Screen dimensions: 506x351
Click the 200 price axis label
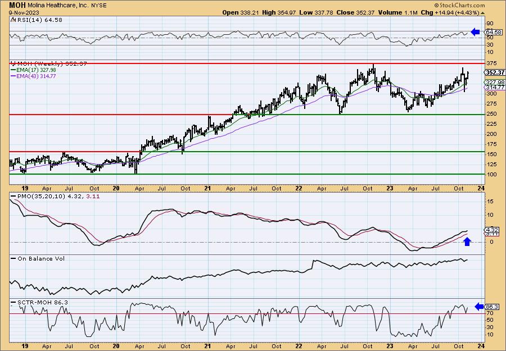[491, 134]
